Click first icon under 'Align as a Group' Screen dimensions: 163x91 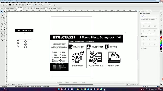(x=143, y=40)
